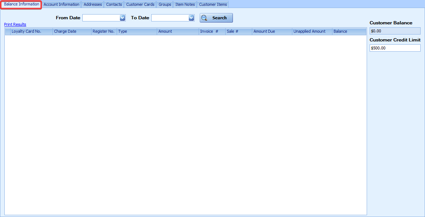Click in the Customer Credit Limit field

[395, 48]
